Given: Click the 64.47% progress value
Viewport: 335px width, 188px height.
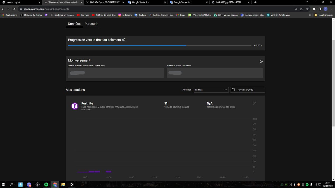Looking at the screenshot, I should click(258, 45).
